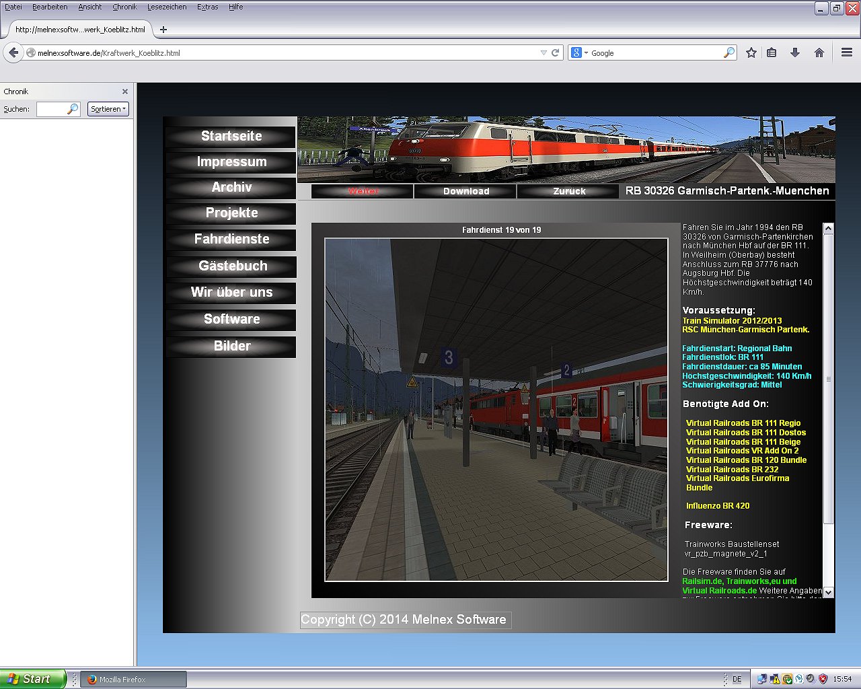
Task: Click the Chronik sidebar search magnifier
Action: pos(73,108)
